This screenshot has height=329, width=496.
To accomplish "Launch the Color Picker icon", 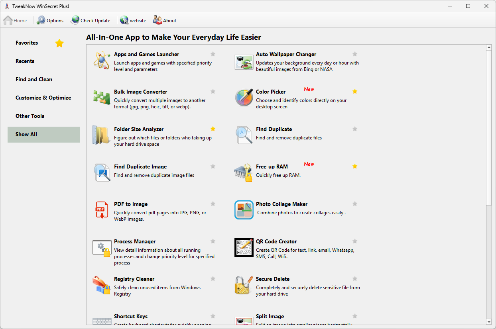I will (244, 98).
